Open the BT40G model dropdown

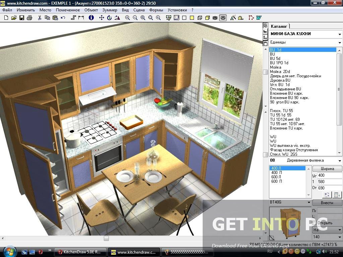(x=308, y=202)
